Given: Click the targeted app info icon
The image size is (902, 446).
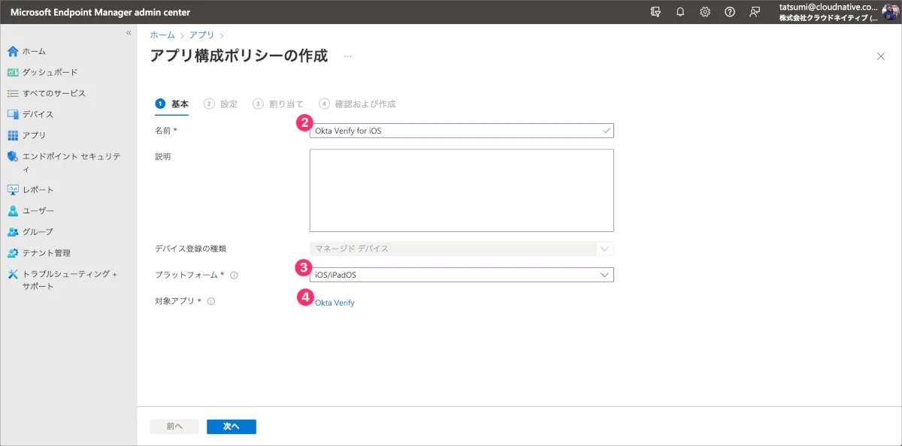Looking at the screenshot, I should click(211, 302).
